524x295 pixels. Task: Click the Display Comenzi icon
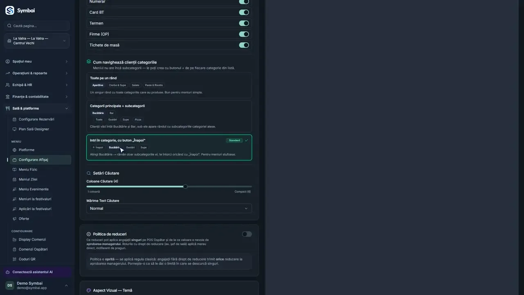tap(15, 240)
